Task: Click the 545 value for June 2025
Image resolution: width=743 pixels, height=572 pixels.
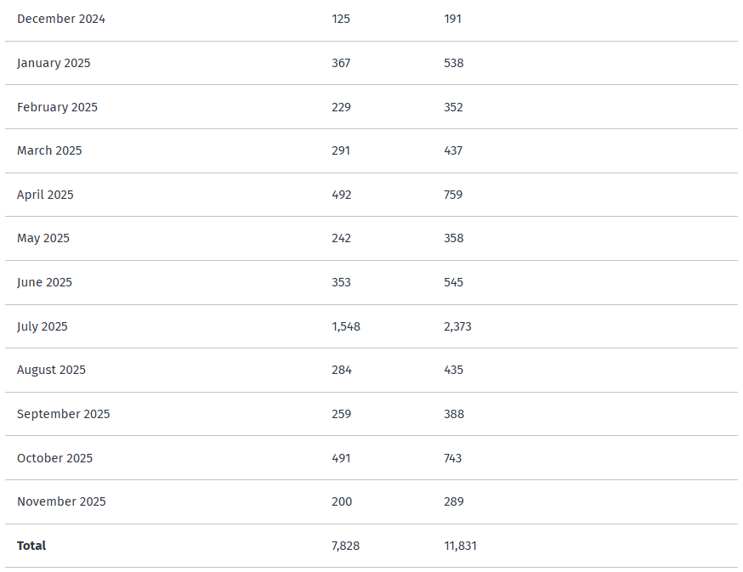Action: [453, 282]
